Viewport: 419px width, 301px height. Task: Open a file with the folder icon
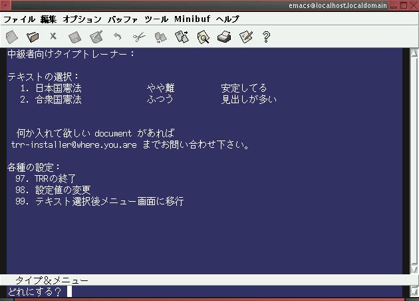pyautogui.click(x=33, y=37)
